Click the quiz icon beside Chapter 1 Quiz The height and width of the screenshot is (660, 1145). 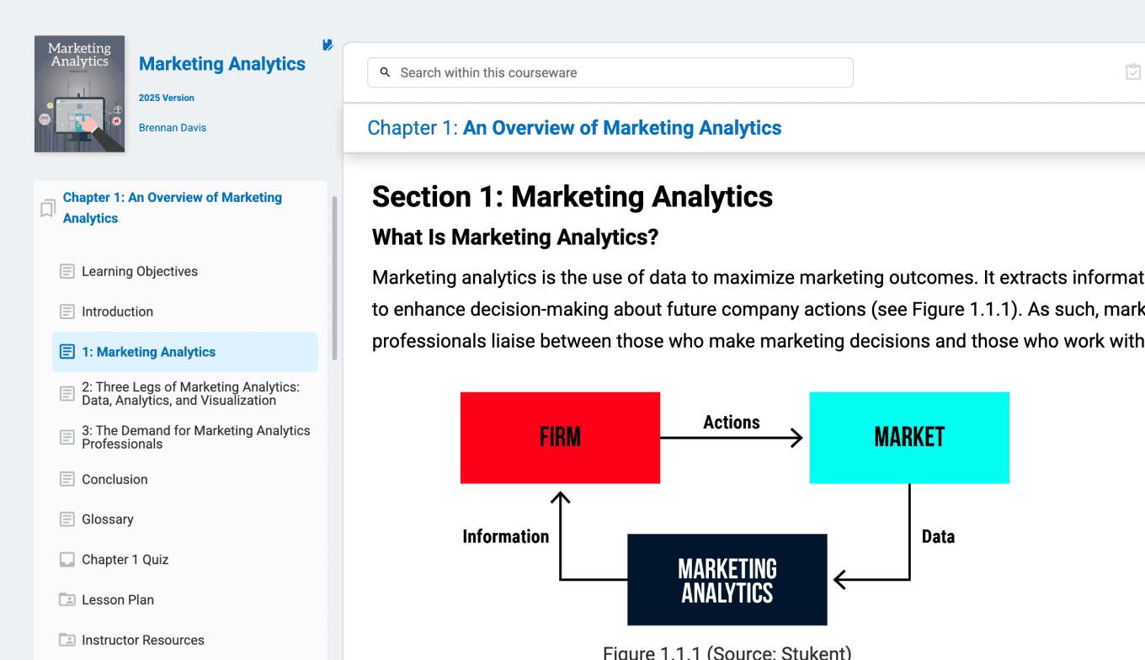[x=67, y=560]
